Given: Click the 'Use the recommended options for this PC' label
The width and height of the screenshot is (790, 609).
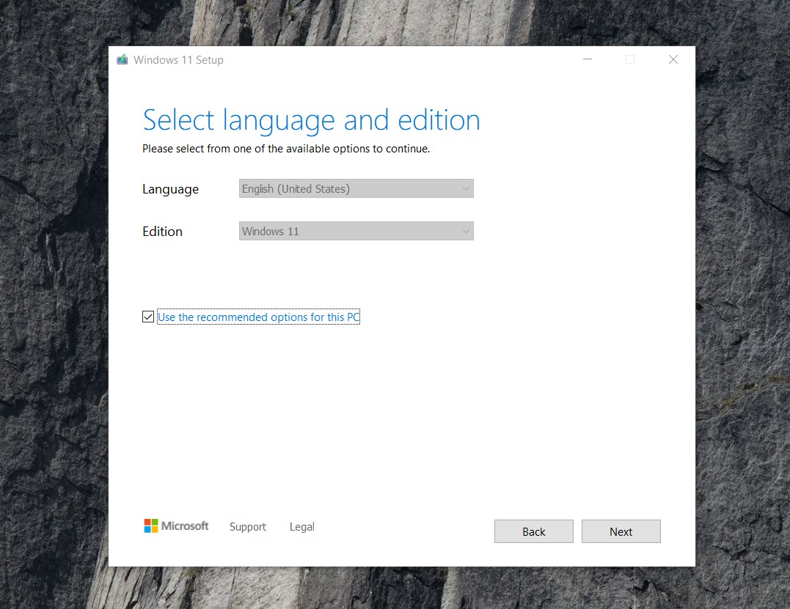Looking at the screenshot, I should 258,317.
